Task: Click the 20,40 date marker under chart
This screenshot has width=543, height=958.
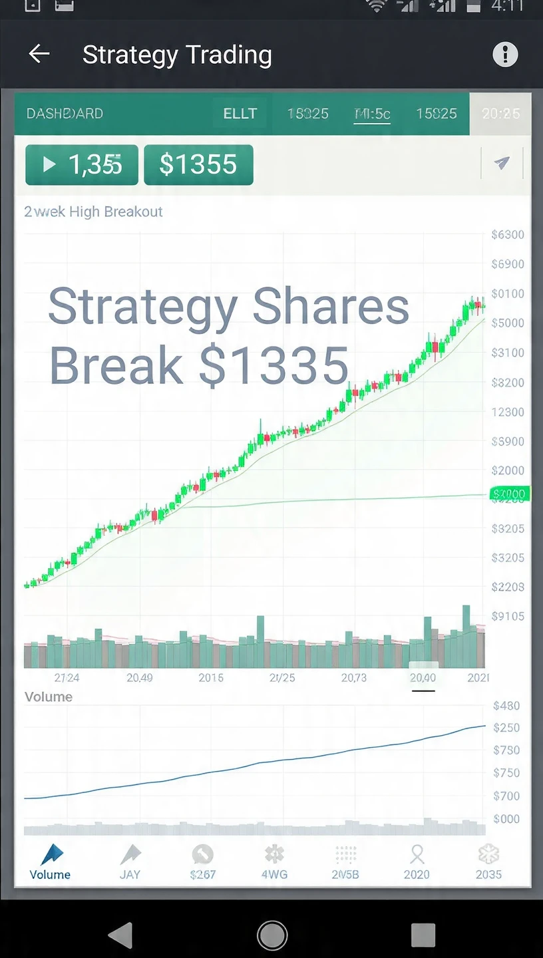Action: [x=423, y=678]
